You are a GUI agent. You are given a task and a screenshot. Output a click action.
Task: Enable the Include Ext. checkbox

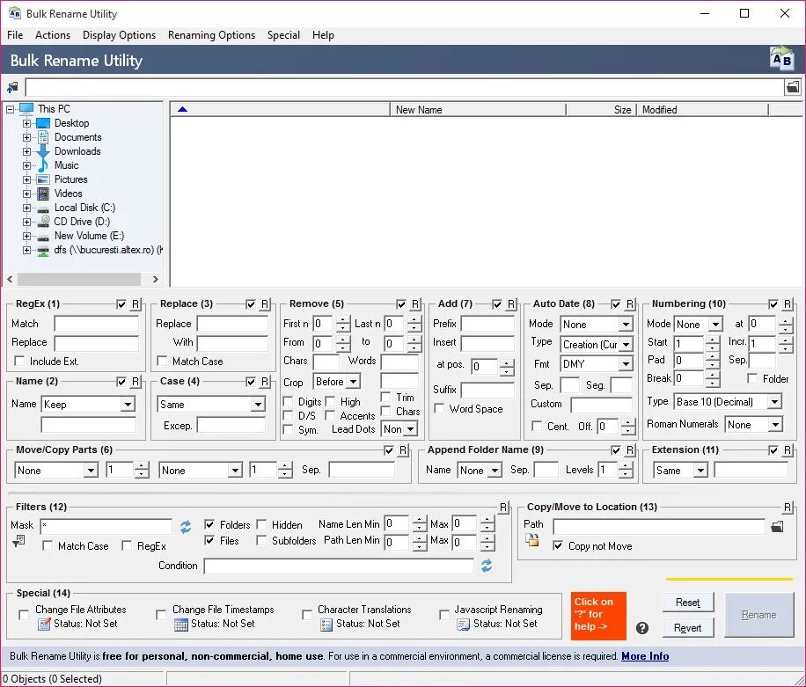(x=19, y=361)
